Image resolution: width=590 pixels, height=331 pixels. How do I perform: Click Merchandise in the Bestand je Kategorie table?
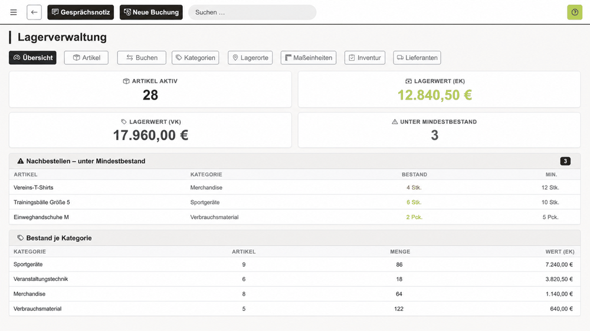coord(29,294)
